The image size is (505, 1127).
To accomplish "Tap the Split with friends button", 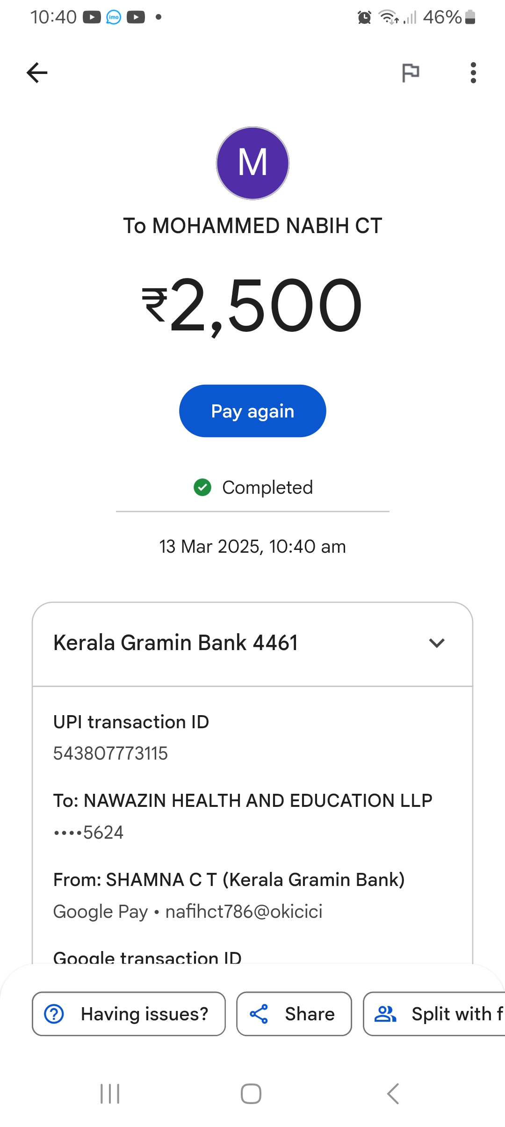I will 435,1014.
